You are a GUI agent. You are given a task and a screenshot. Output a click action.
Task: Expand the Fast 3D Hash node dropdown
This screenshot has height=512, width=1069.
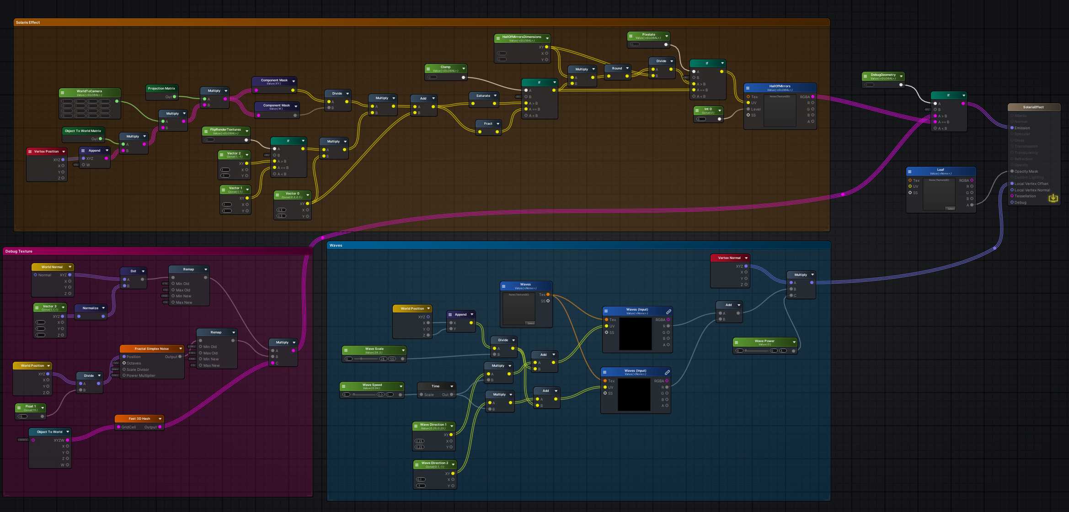[160, 419]
